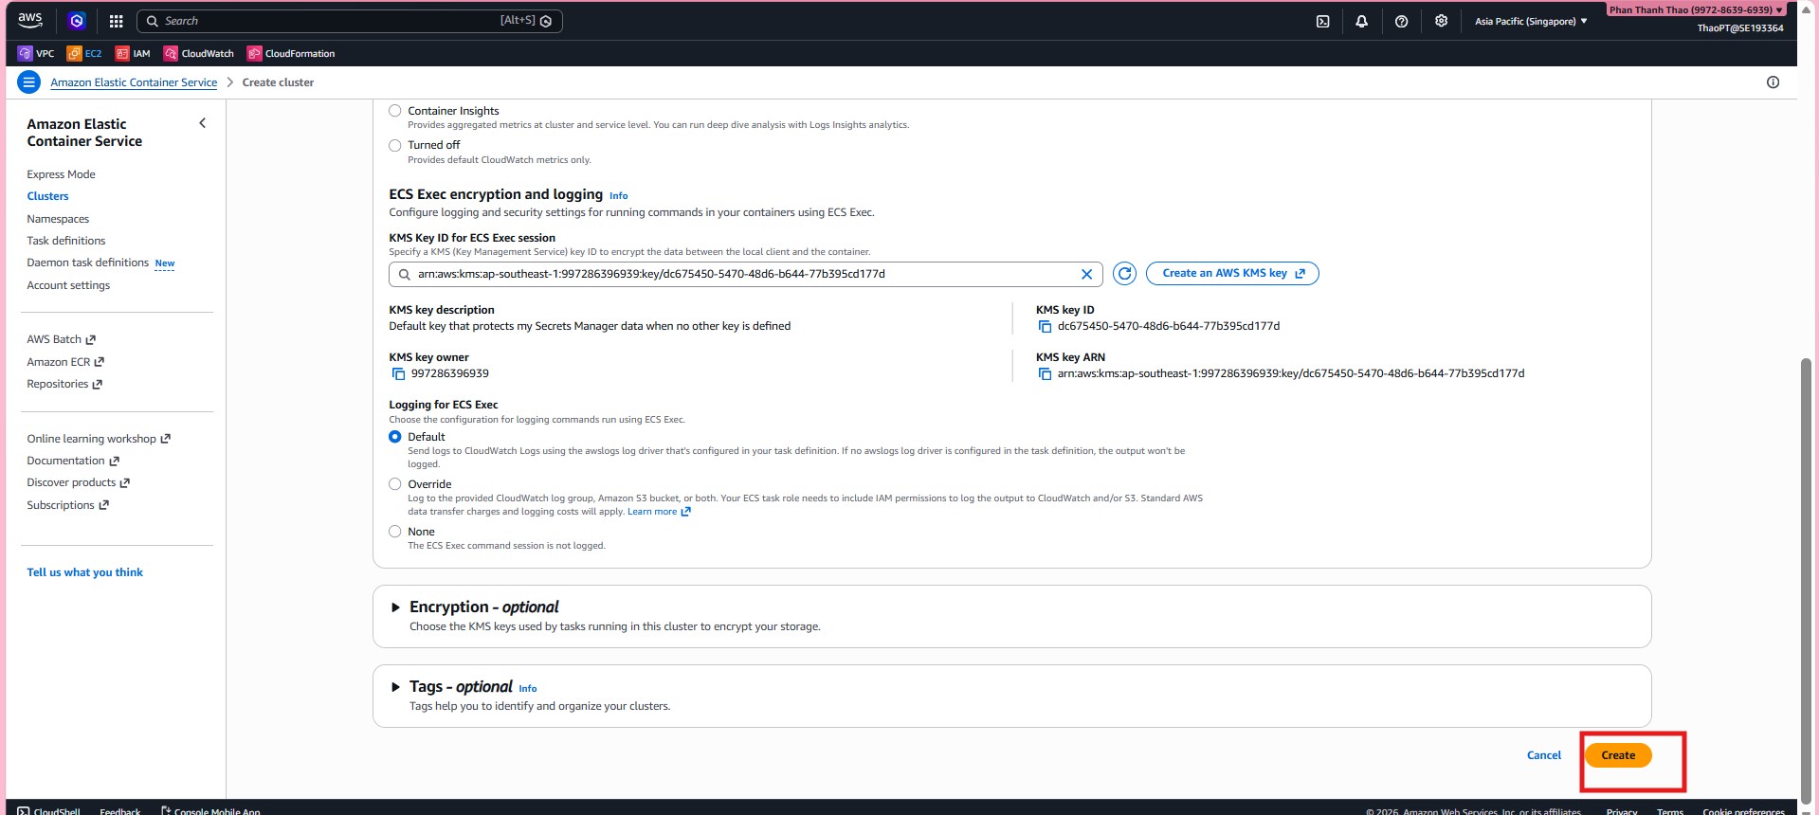This screenshot has height=815, width=1819.
Task: Refresh the KMS key list
Action: pyautogui.click(x=1124, y=274)
